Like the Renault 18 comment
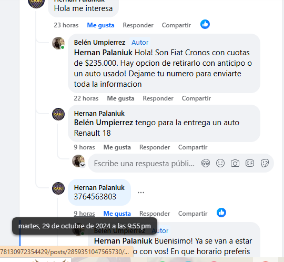Viewport: 284px width, 262px height. click(x=117, y=147)
